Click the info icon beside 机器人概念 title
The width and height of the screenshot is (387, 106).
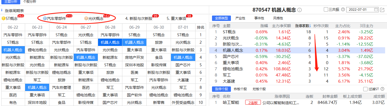299,10
